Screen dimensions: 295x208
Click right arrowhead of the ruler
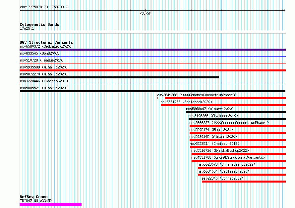point(284,11)
